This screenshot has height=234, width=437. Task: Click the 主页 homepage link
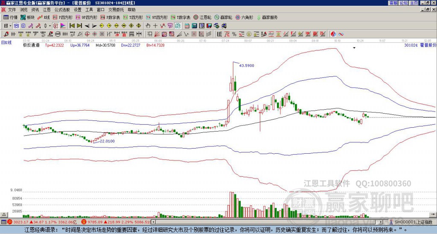coord(414,3)
